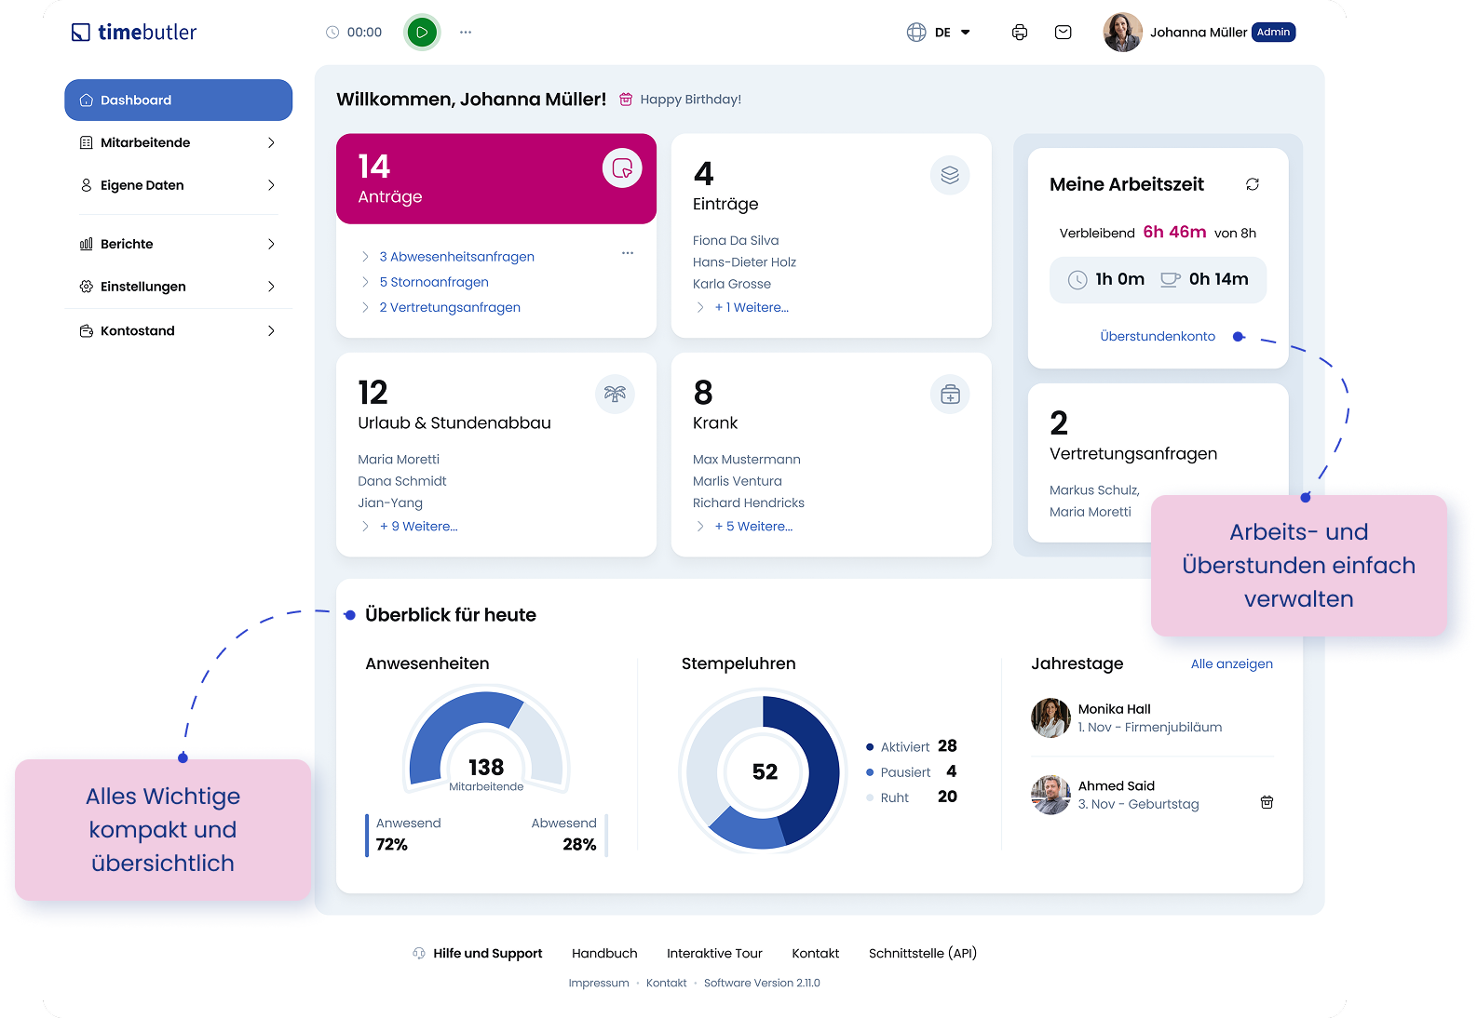Click the layers icon on Einträge card
Viewport: 1477px width, 1018px height.
(x=949, y=175)
